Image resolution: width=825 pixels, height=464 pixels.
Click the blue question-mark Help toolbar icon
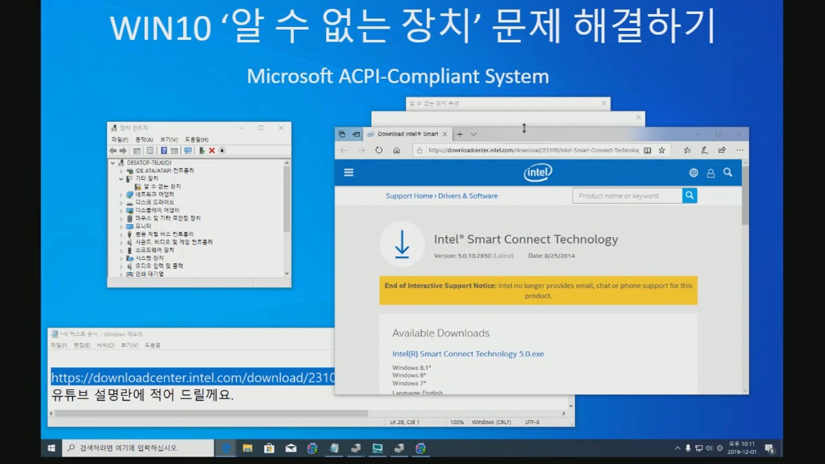point(164,150)
